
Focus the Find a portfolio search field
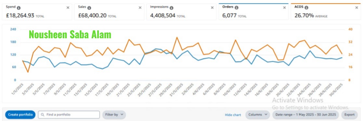click(x=69, y=115)
